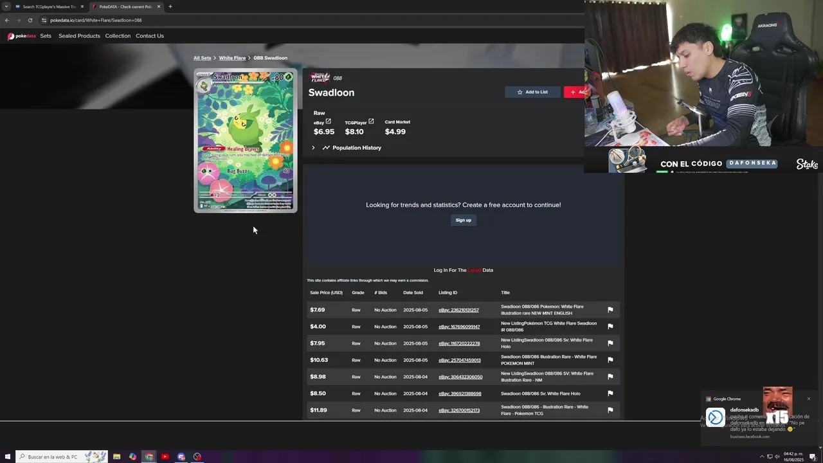Click the Listing ID column header
This screenshot has height=463, width=823.
(448, 293)
